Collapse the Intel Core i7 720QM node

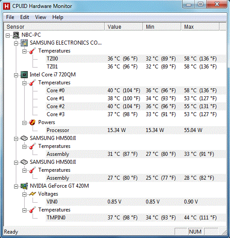(x=16, y=75)
